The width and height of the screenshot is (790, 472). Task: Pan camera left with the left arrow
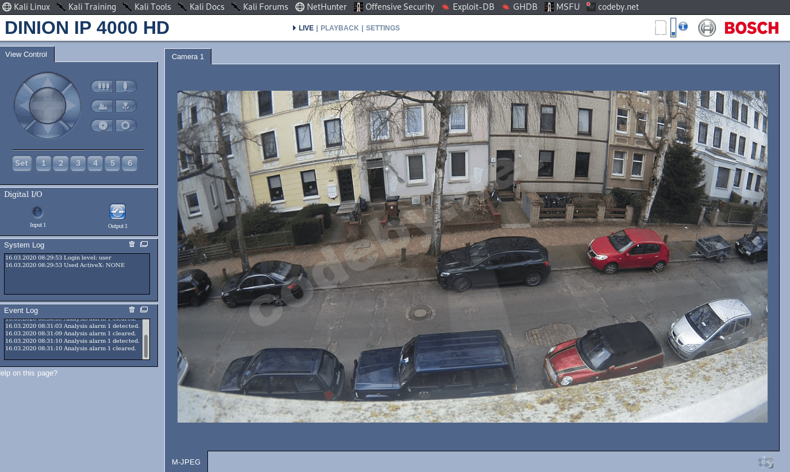[x=23, y=105]
